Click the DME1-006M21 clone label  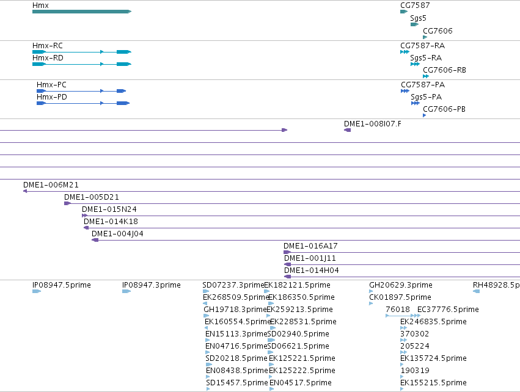tap(51, 184)
